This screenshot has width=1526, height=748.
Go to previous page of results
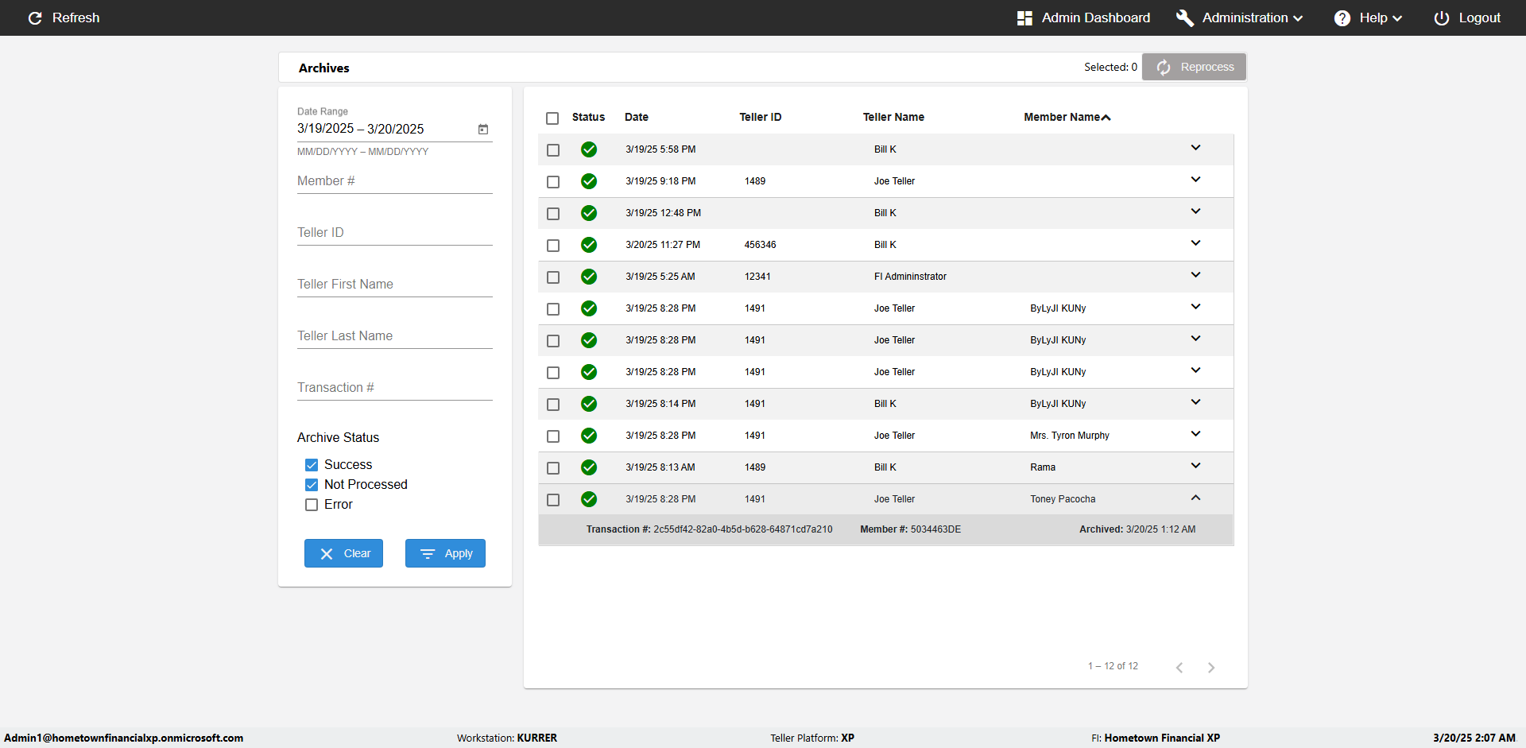(x=1179, y=668)
